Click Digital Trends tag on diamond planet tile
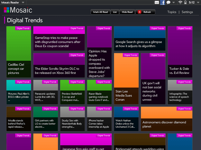Viewport: 201px width, 150px height. coord(185,109)
